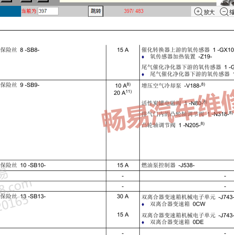Select the row label 保险丝 8 -SB8-
This screenshot has width=234, height=235.
(20, 50)
